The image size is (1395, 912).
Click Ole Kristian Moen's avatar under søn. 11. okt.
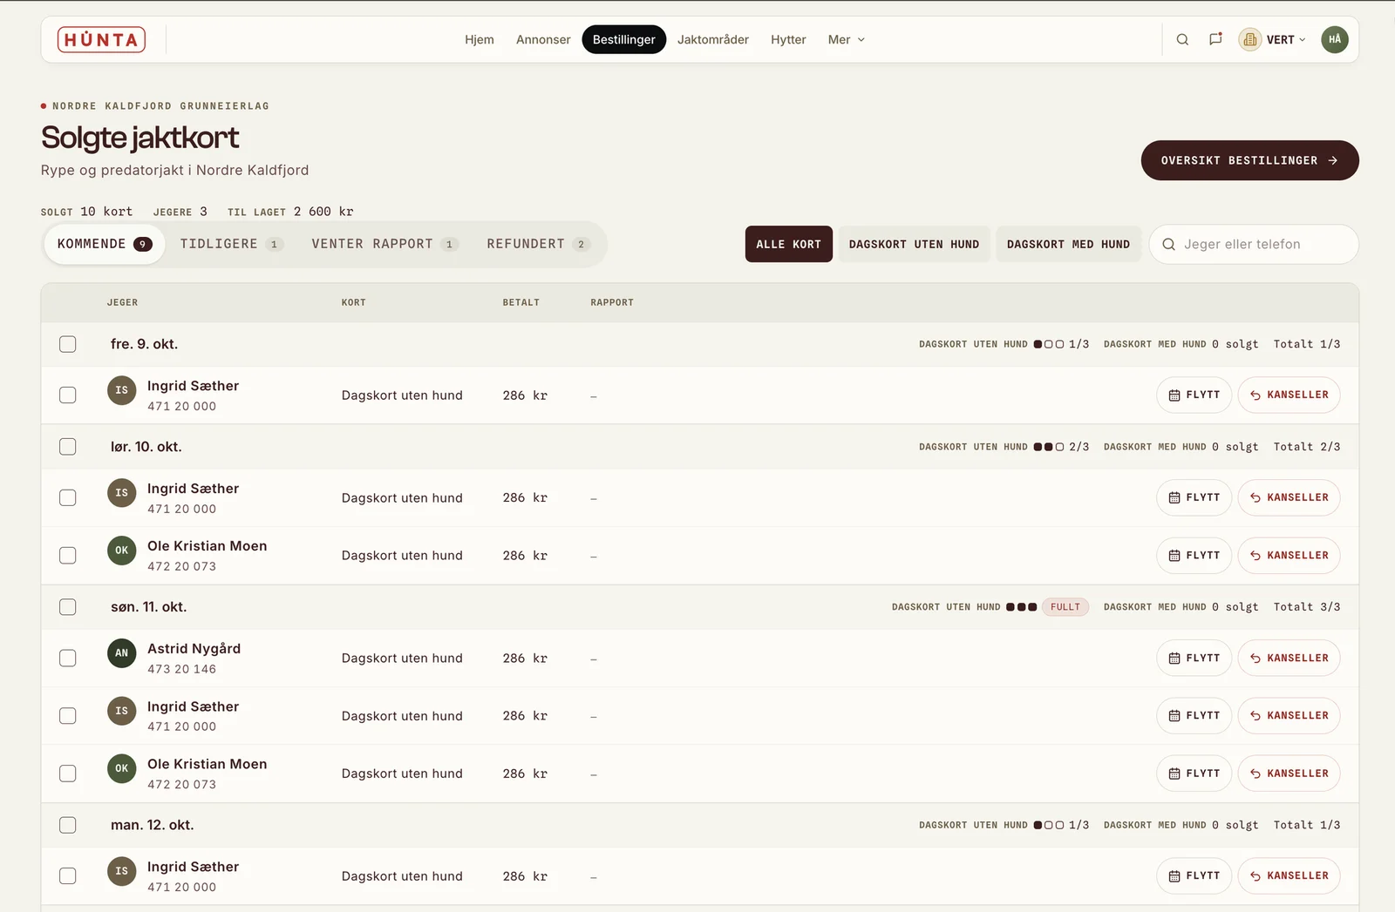coord(122,768)
